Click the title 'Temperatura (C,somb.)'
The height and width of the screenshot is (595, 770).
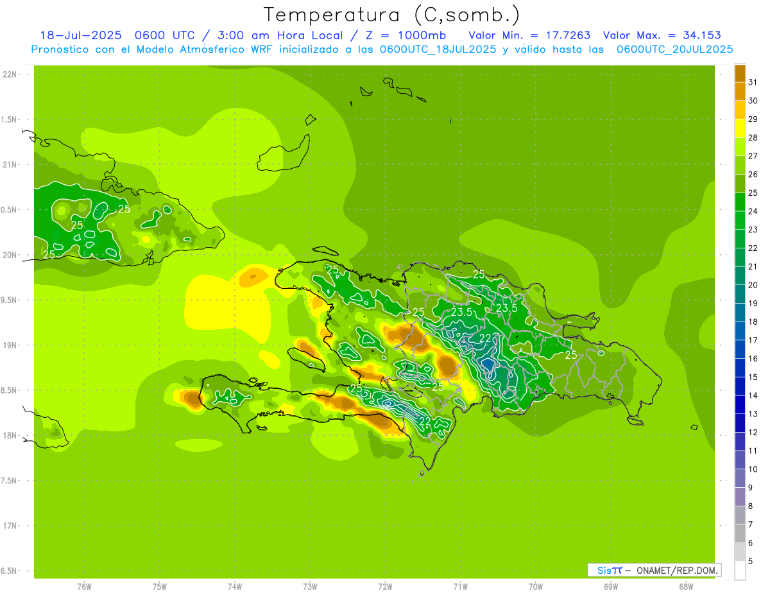pyautogui.click(x=391, y=15)
